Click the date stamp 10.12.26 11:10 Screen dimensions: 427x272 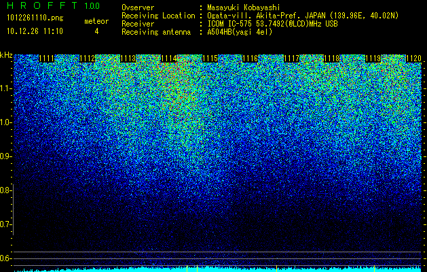pyautogui.click(x=35, y=31)
